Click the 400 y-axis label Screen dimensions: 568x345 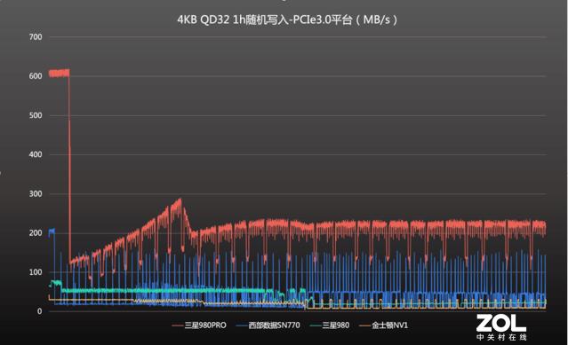coord(36,154)
